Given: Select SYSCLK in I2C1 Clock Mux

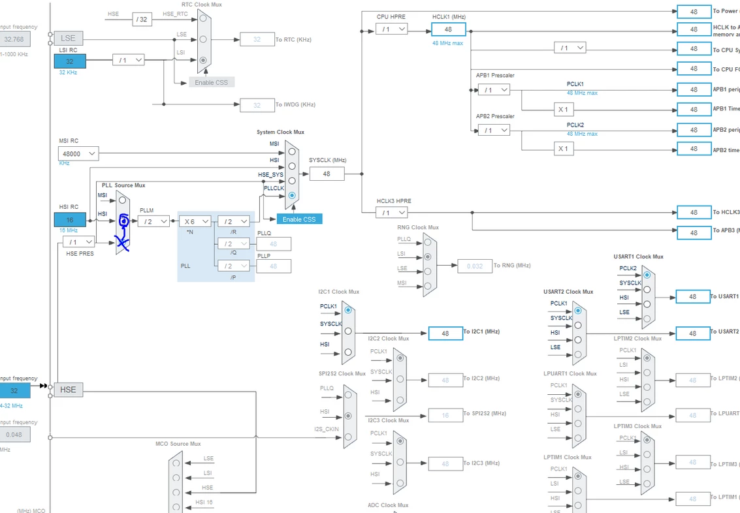Looking at the screenshot, I should 348,331.
